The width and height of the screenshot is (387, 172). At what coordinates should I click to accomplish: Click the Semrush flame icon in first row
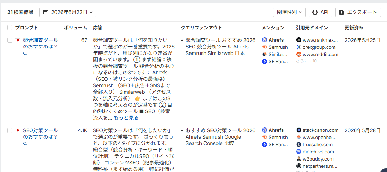(x=265, y=47)
